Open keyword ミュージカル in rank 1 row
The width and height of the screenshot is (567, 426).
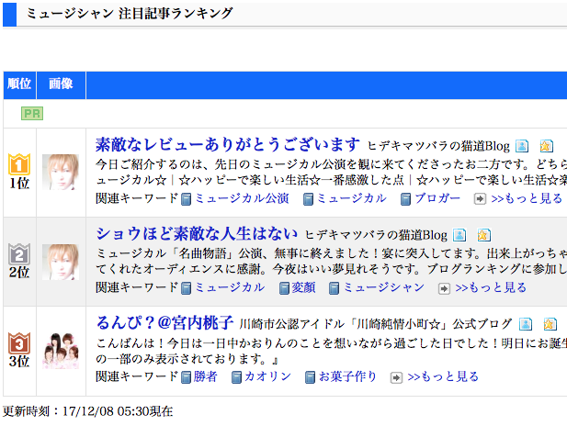point(351,198)
